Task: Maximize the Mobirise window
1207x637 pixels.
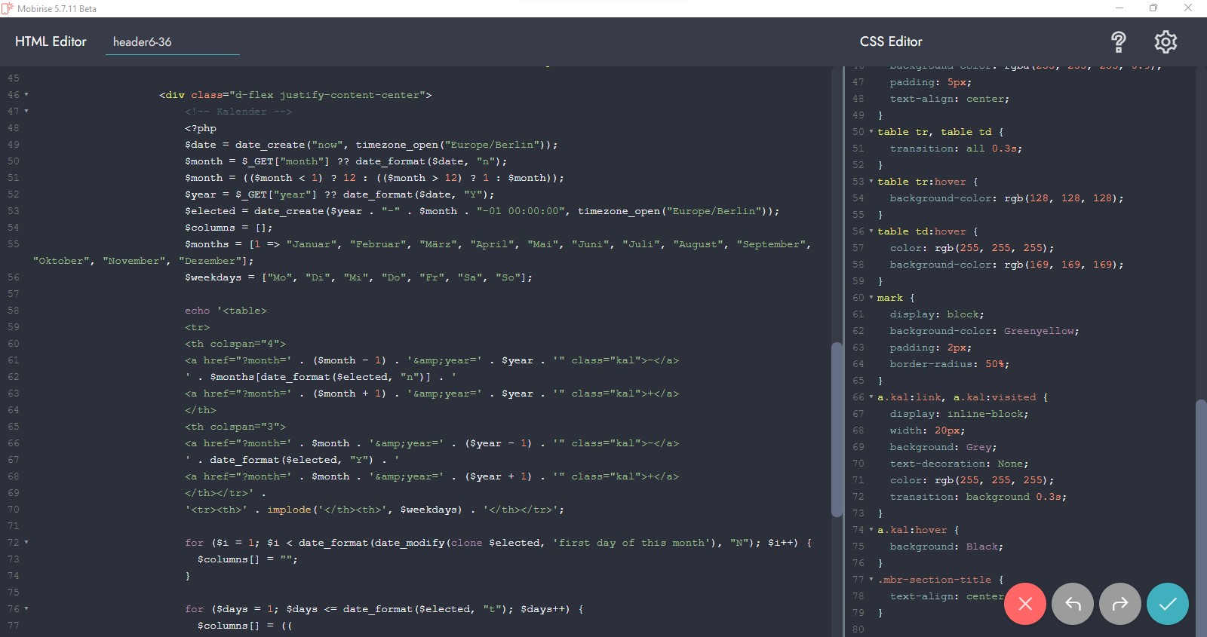Action: coord(1153,8)
